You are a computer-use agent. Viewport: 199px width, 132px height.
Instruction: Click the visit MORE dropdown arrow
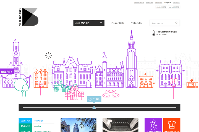[x=101, y=23]
